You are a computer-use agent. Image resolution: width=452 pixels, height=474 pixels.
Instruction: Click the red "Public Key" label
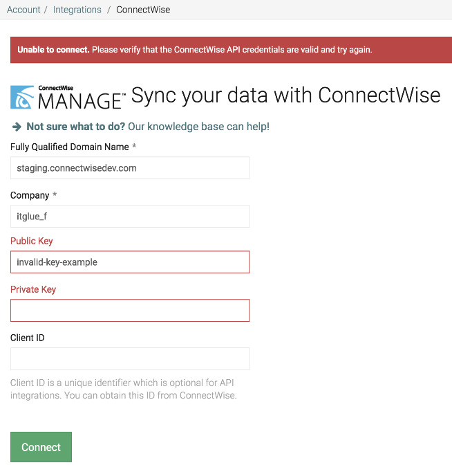32,241
